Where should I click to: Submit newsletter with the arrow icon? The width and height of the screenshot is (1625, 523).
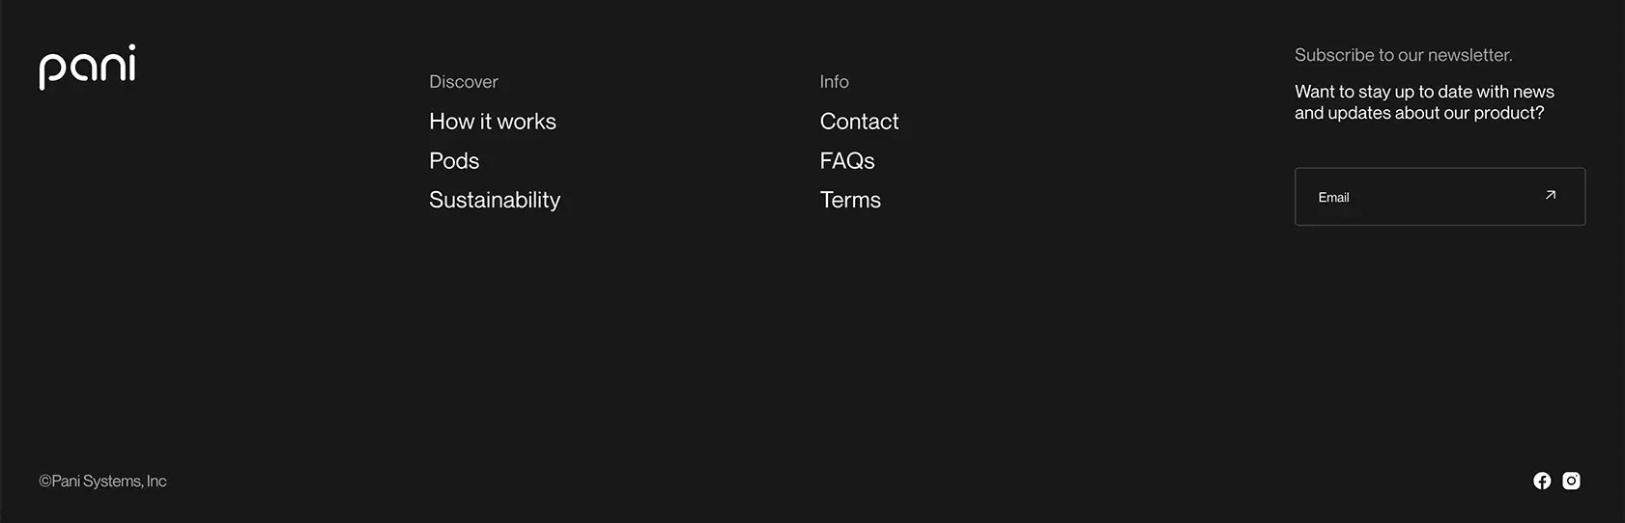1551,196
